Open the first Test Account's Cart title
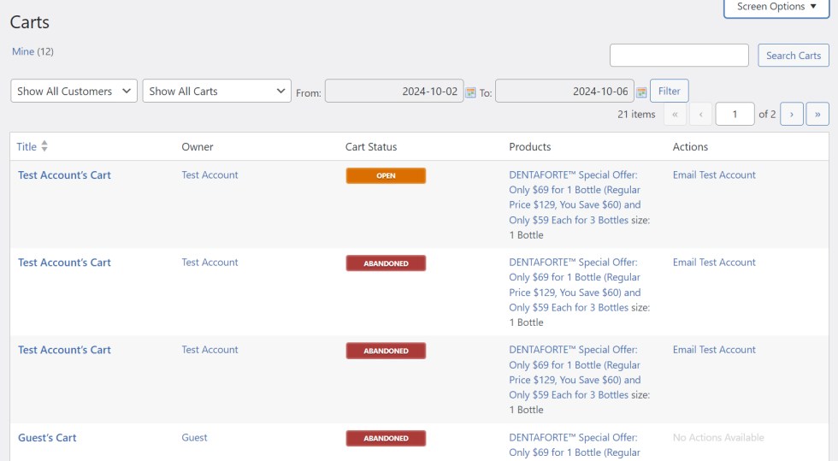The image size is (838, 461). [x=64, y=175]
